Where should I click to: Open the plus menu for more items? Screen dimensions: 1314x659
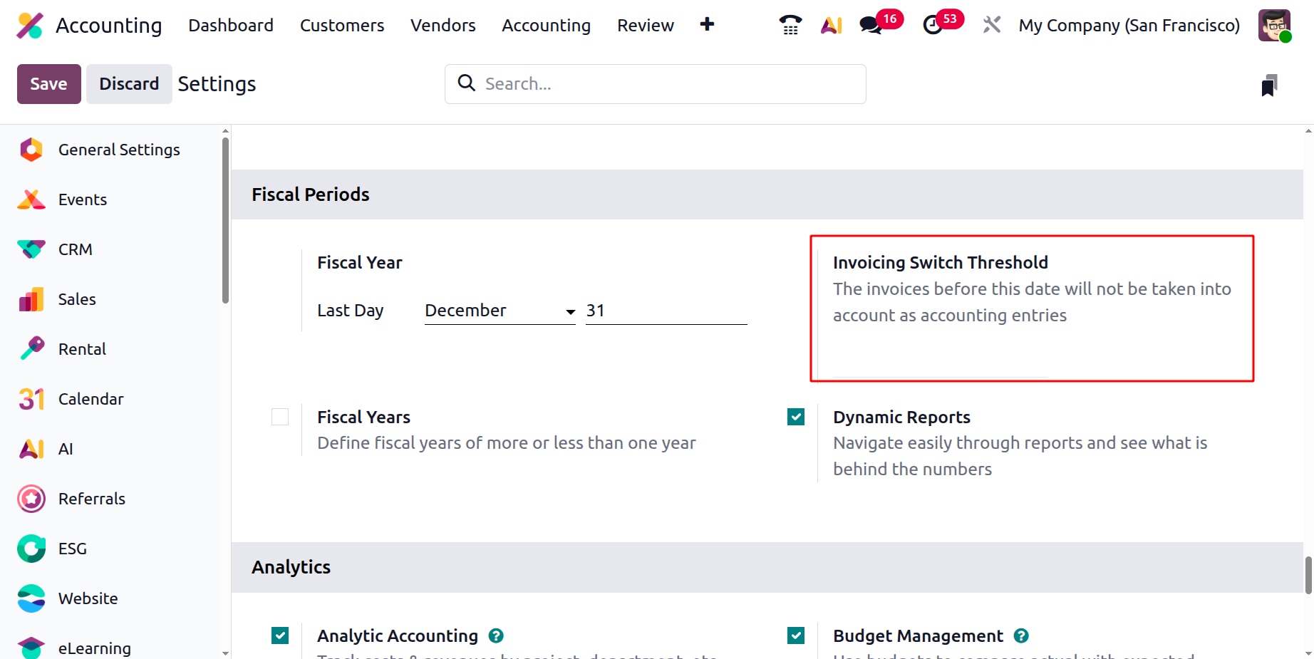click(707, 25)
